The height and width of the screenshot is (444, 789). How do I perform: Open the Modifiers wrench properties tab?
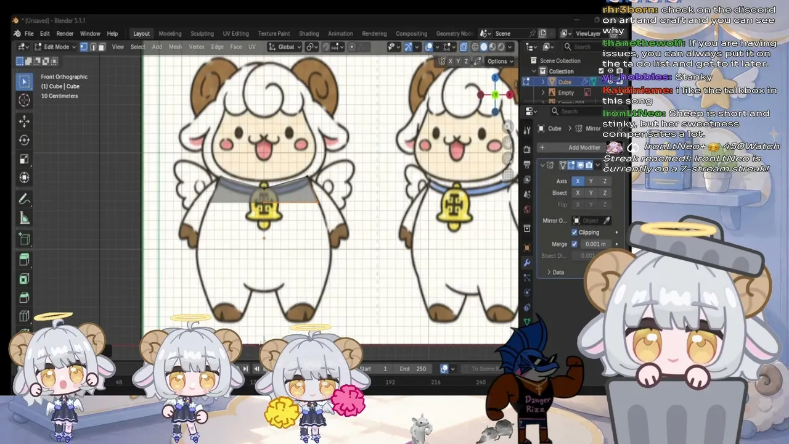click(x=527, y=262)
